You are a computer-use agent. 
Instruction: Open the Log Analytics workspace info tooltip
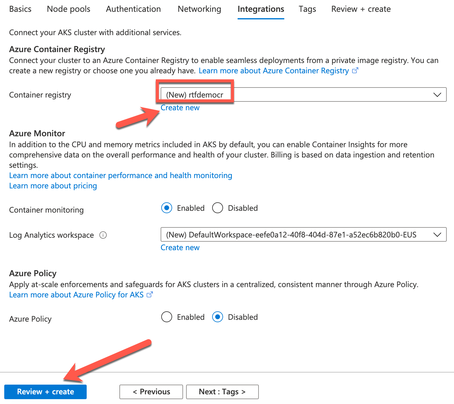[103, 235]
